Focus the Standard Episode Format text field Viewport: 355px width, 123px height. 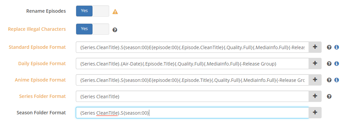coord(192,47)
